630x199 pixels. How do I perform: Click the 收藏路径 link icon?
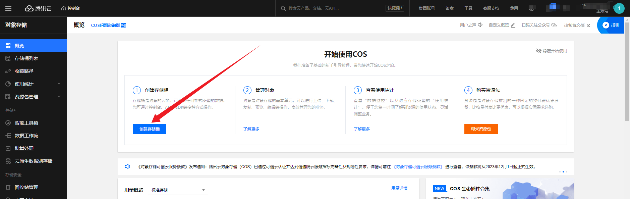click(8, 71)
